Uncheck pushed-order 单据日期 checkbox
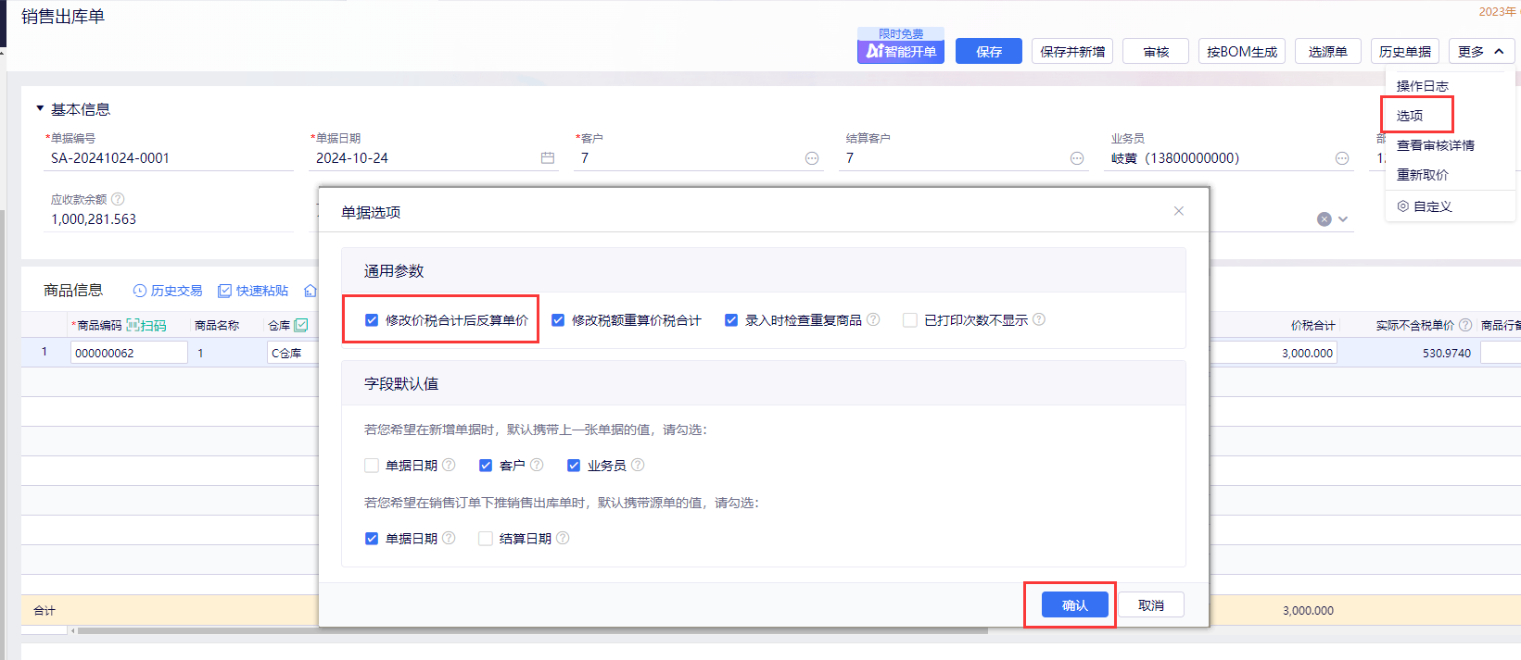 click(x=372, y=539)
